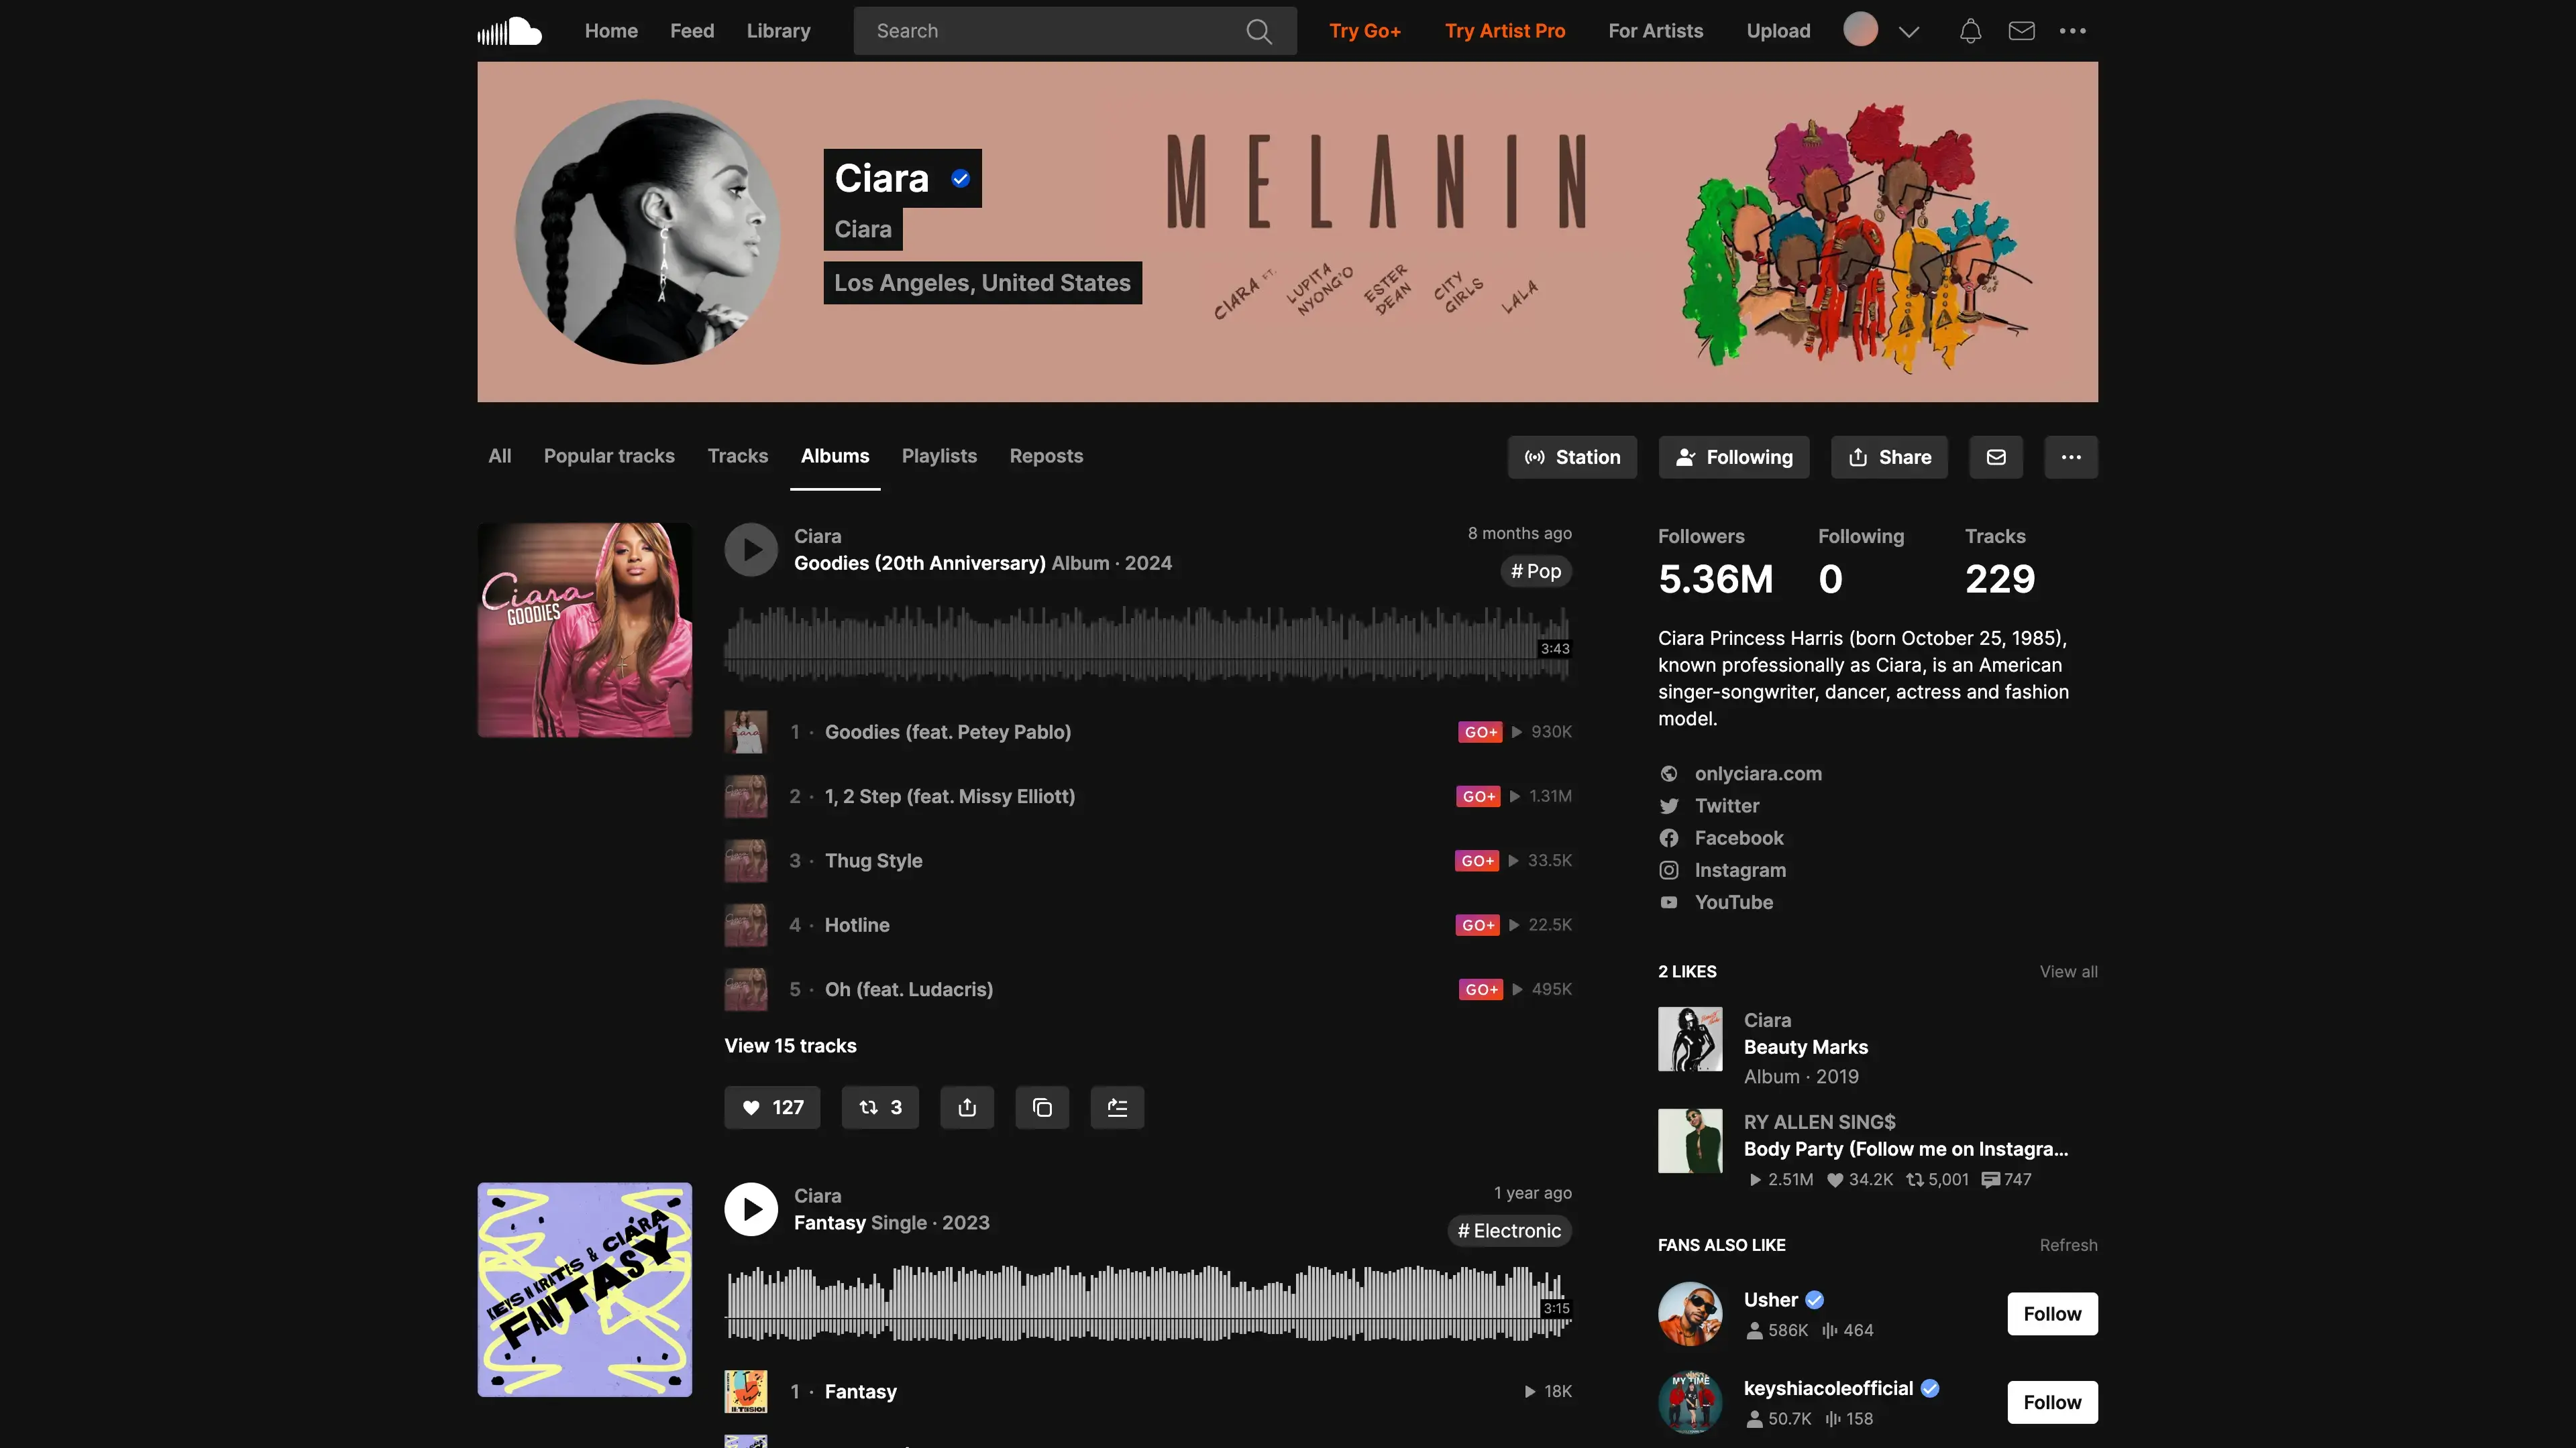
Task: Copy link for Goodies album
Action: (x=1042, y=1107)
